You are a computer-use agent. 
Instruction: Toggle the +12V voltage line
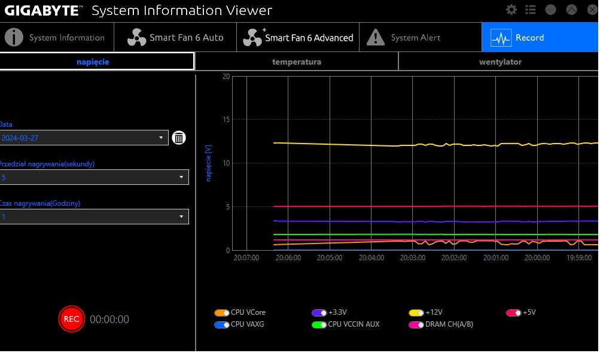click(416, 313)
